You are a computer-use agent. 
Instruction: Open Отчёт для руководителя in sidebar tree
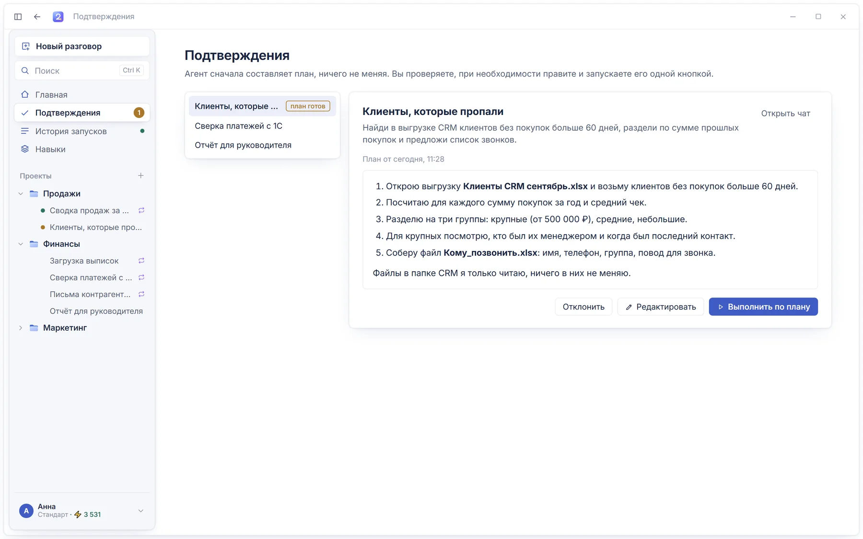(x=96, y=311)
